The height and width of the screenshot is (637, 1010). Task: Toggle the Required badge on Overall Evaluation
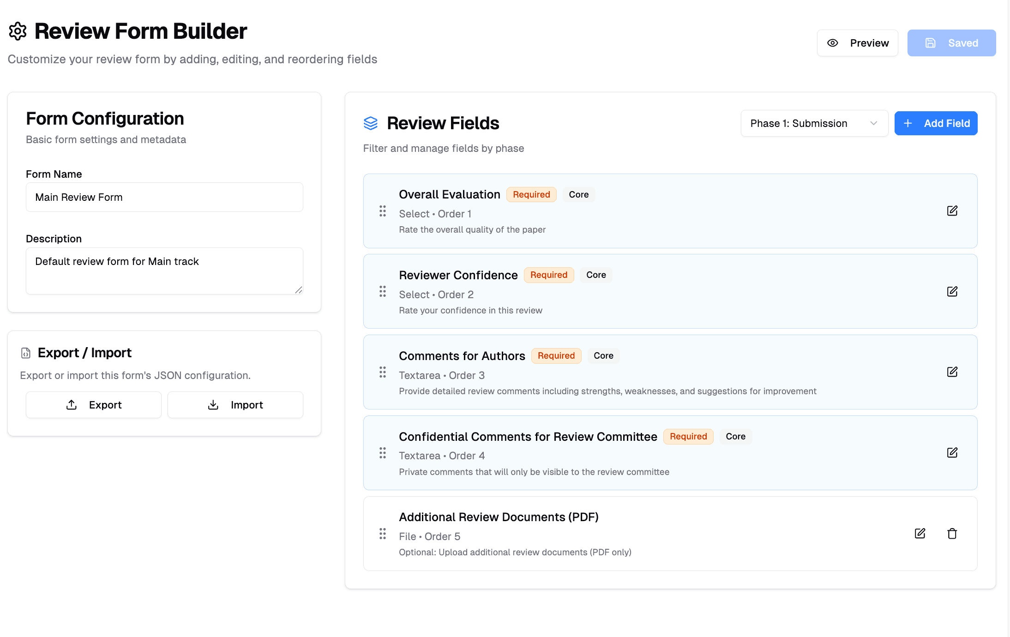point(531,194)
